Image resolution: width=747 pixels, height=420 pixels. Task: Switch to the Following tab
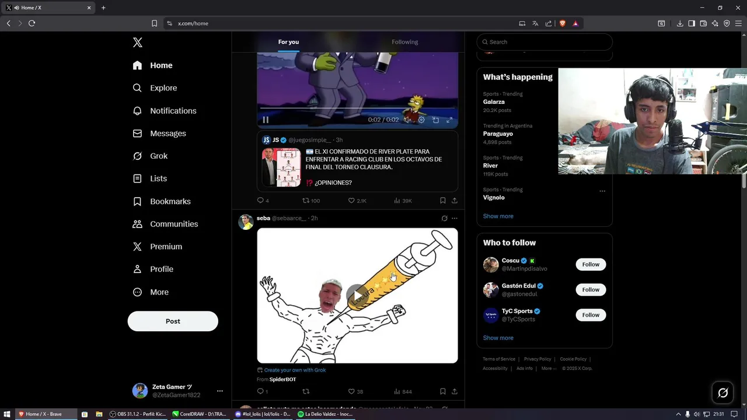[405, 42]
